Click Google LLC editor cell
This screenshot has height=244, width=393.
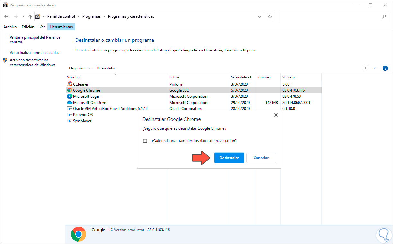180,90
